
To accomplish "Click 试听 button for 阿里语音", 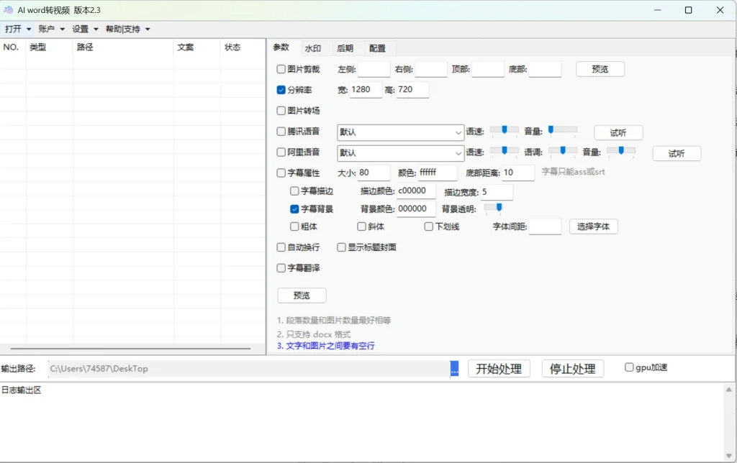I will (x=677, y=154).
